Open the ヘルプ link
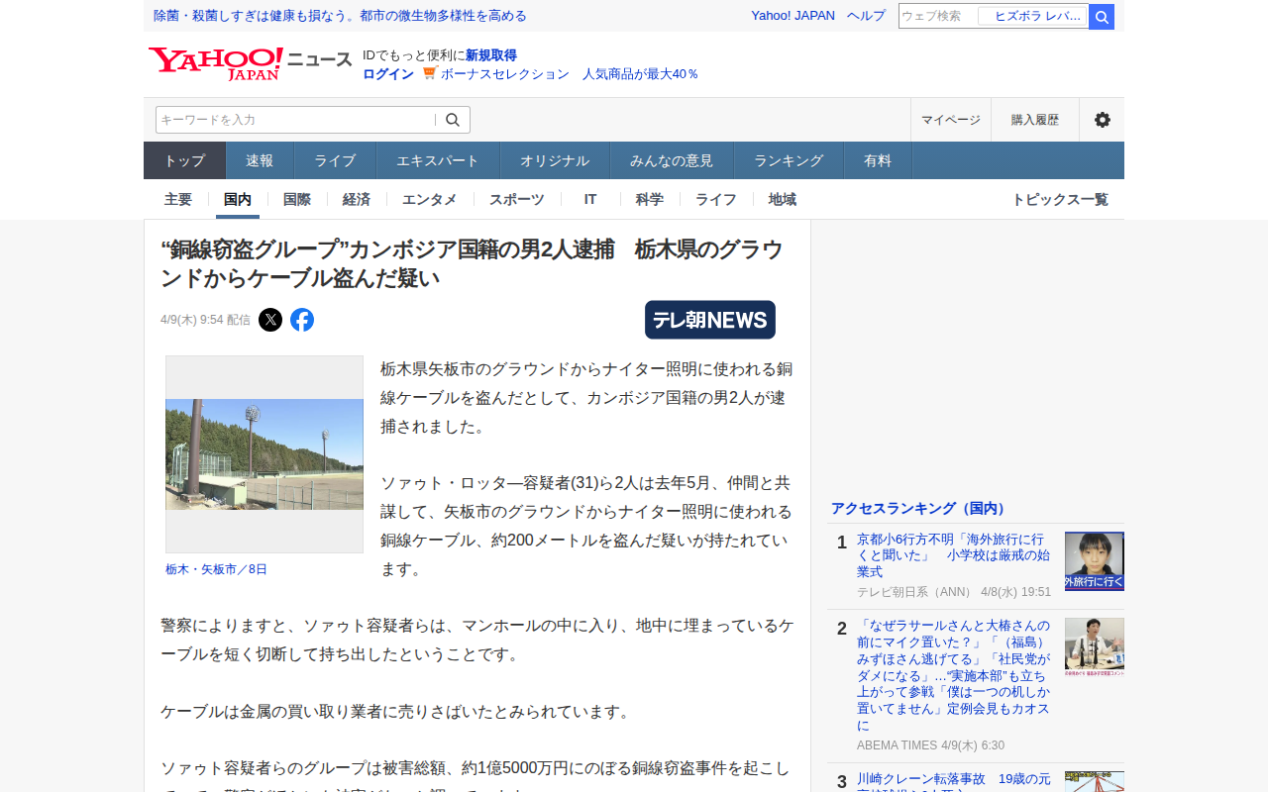The image size is (1268, 792). pyautogui.click(x=867, y=16)
